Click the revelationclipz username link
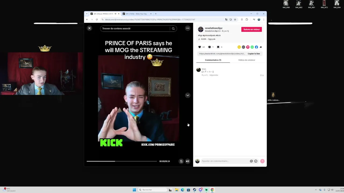Image resolution: width=344 pixels, height=193 pixels. tap(214, 28)
